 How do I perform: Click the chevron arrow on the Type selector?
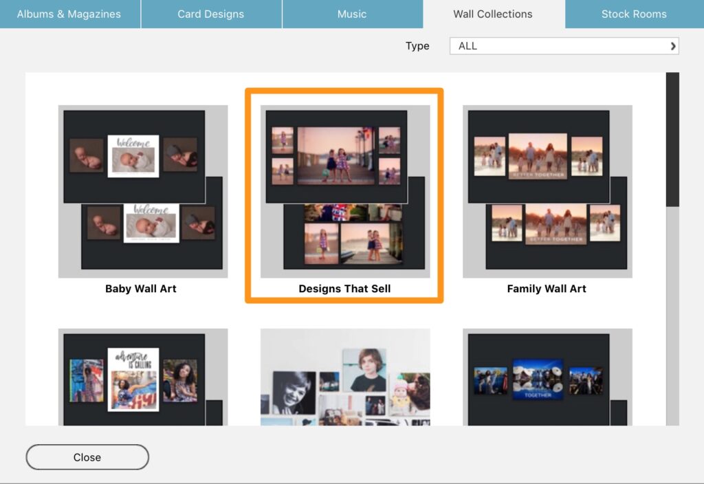pyautogui.click(x=672, y=46)
